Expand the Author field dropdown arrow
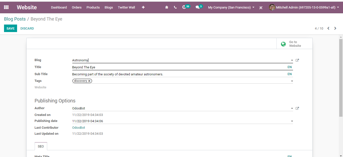The image size is (343, 157). point(292,108)
